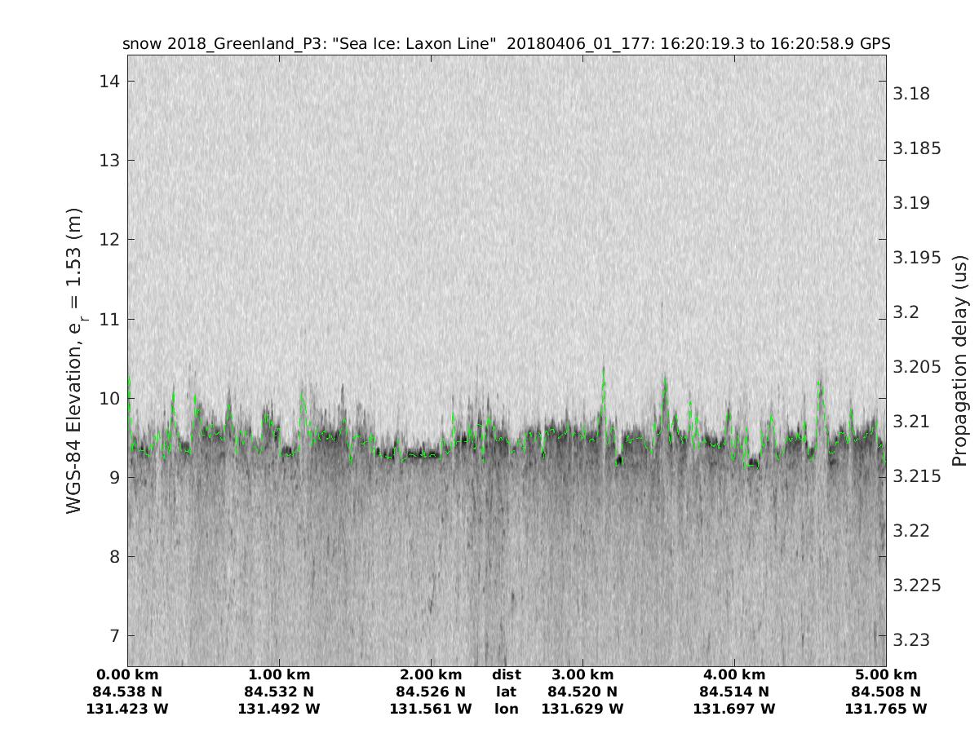
Task: Click the 11 elevation tick label
Action: [109, 319]
